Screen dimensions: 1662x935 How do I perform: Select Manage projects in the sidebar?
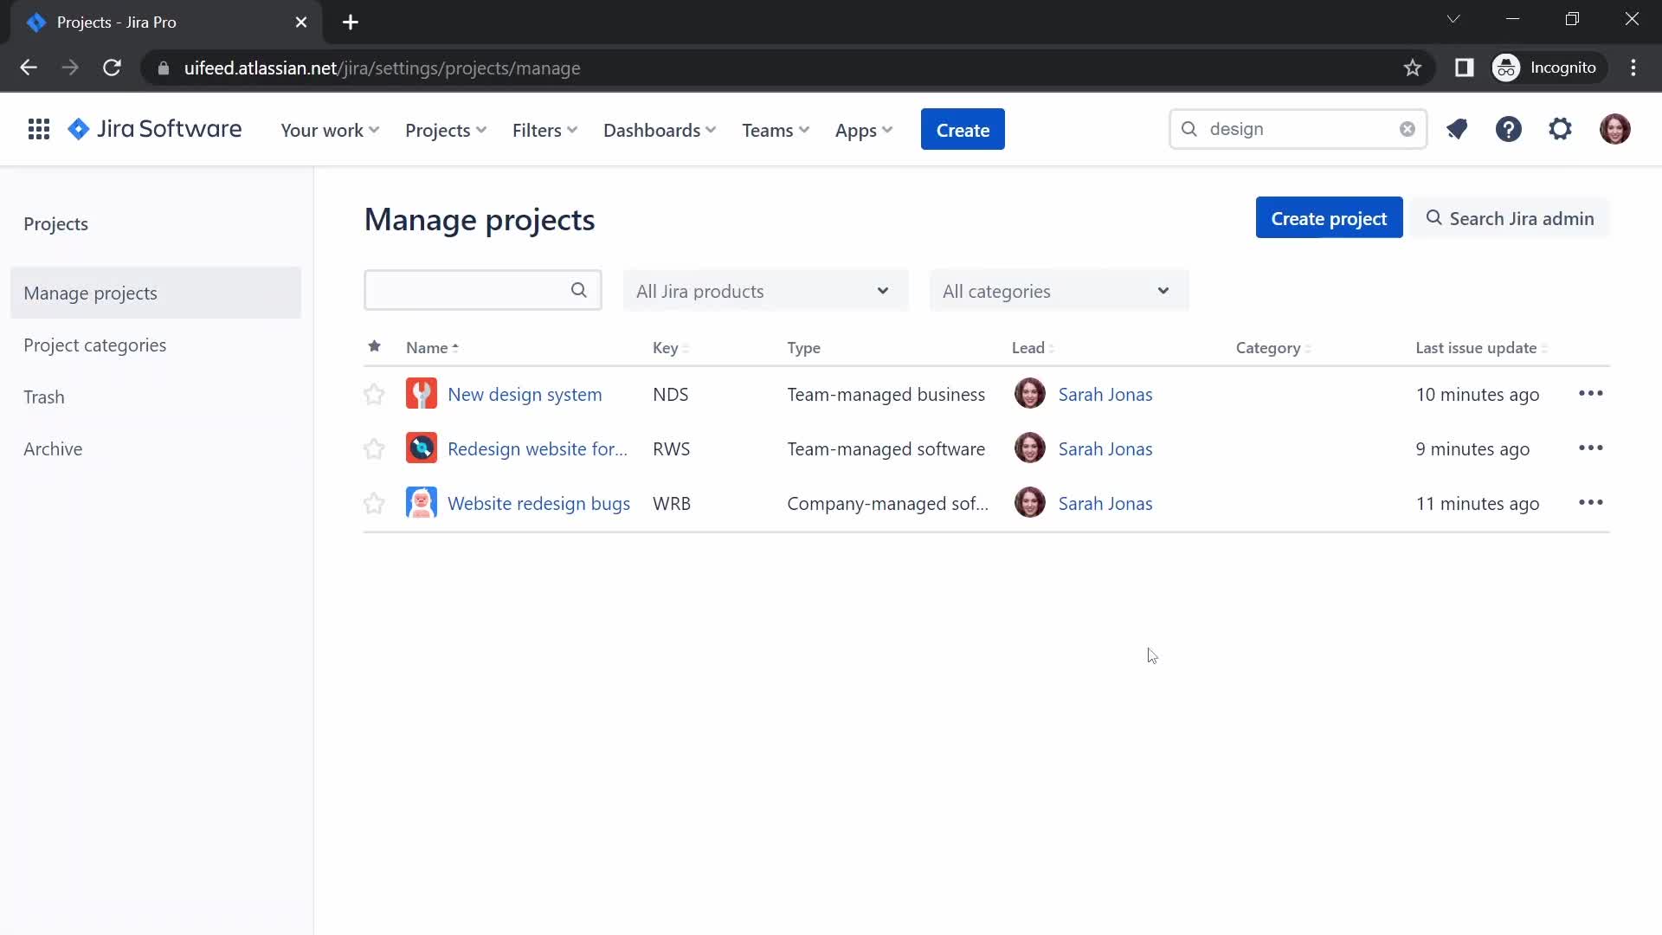pyautogui.click(x=156, y=293)
